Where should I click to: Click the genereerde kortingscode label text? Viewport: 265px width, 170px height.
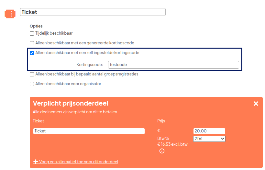84,43
